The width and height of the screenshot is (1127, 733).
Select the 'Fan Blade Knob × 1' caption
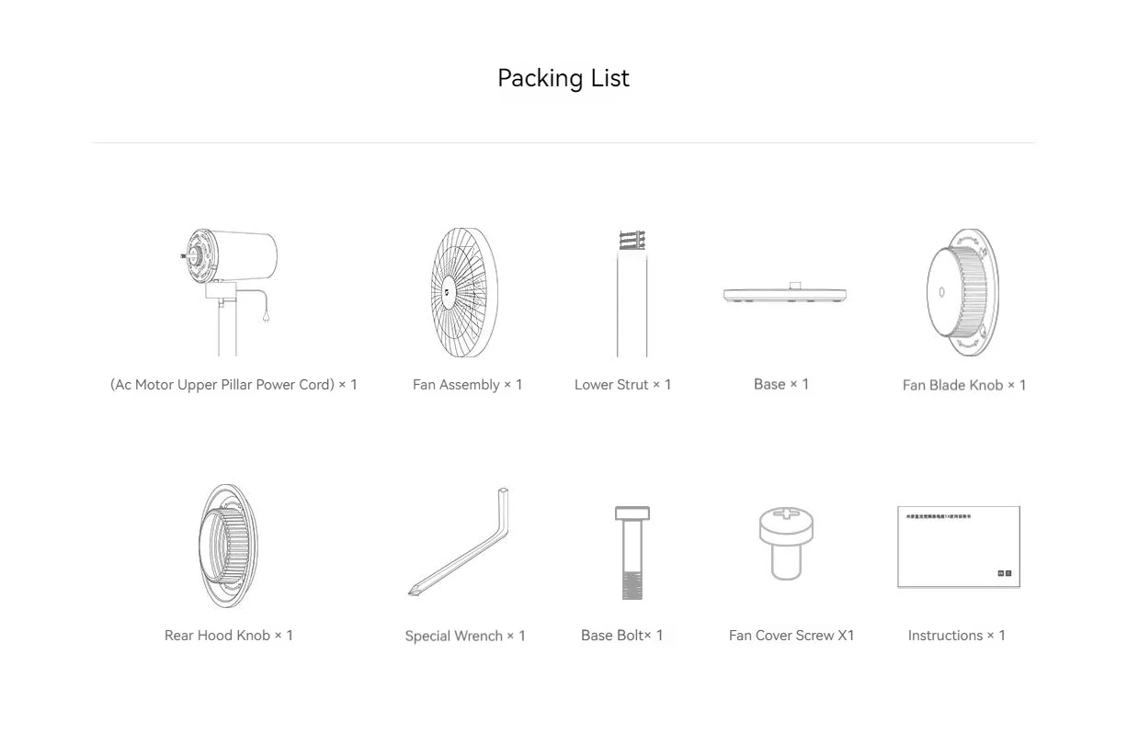point(964,385)
